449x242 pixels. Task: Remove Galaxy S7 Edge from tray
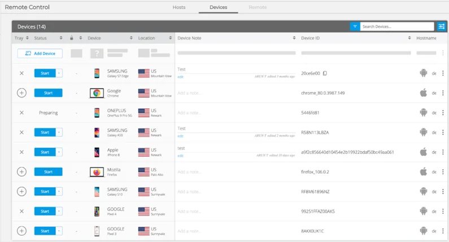(21, 73)
